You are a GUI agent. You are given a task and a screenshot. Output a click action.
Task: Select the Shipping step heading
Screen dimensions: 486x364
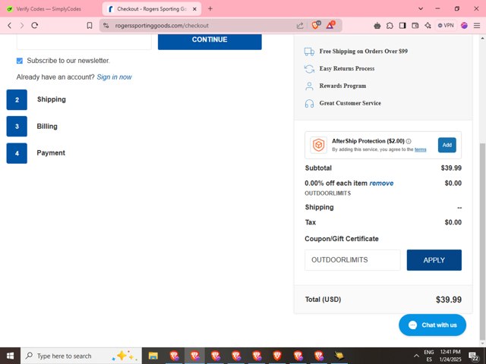point(52,99)
